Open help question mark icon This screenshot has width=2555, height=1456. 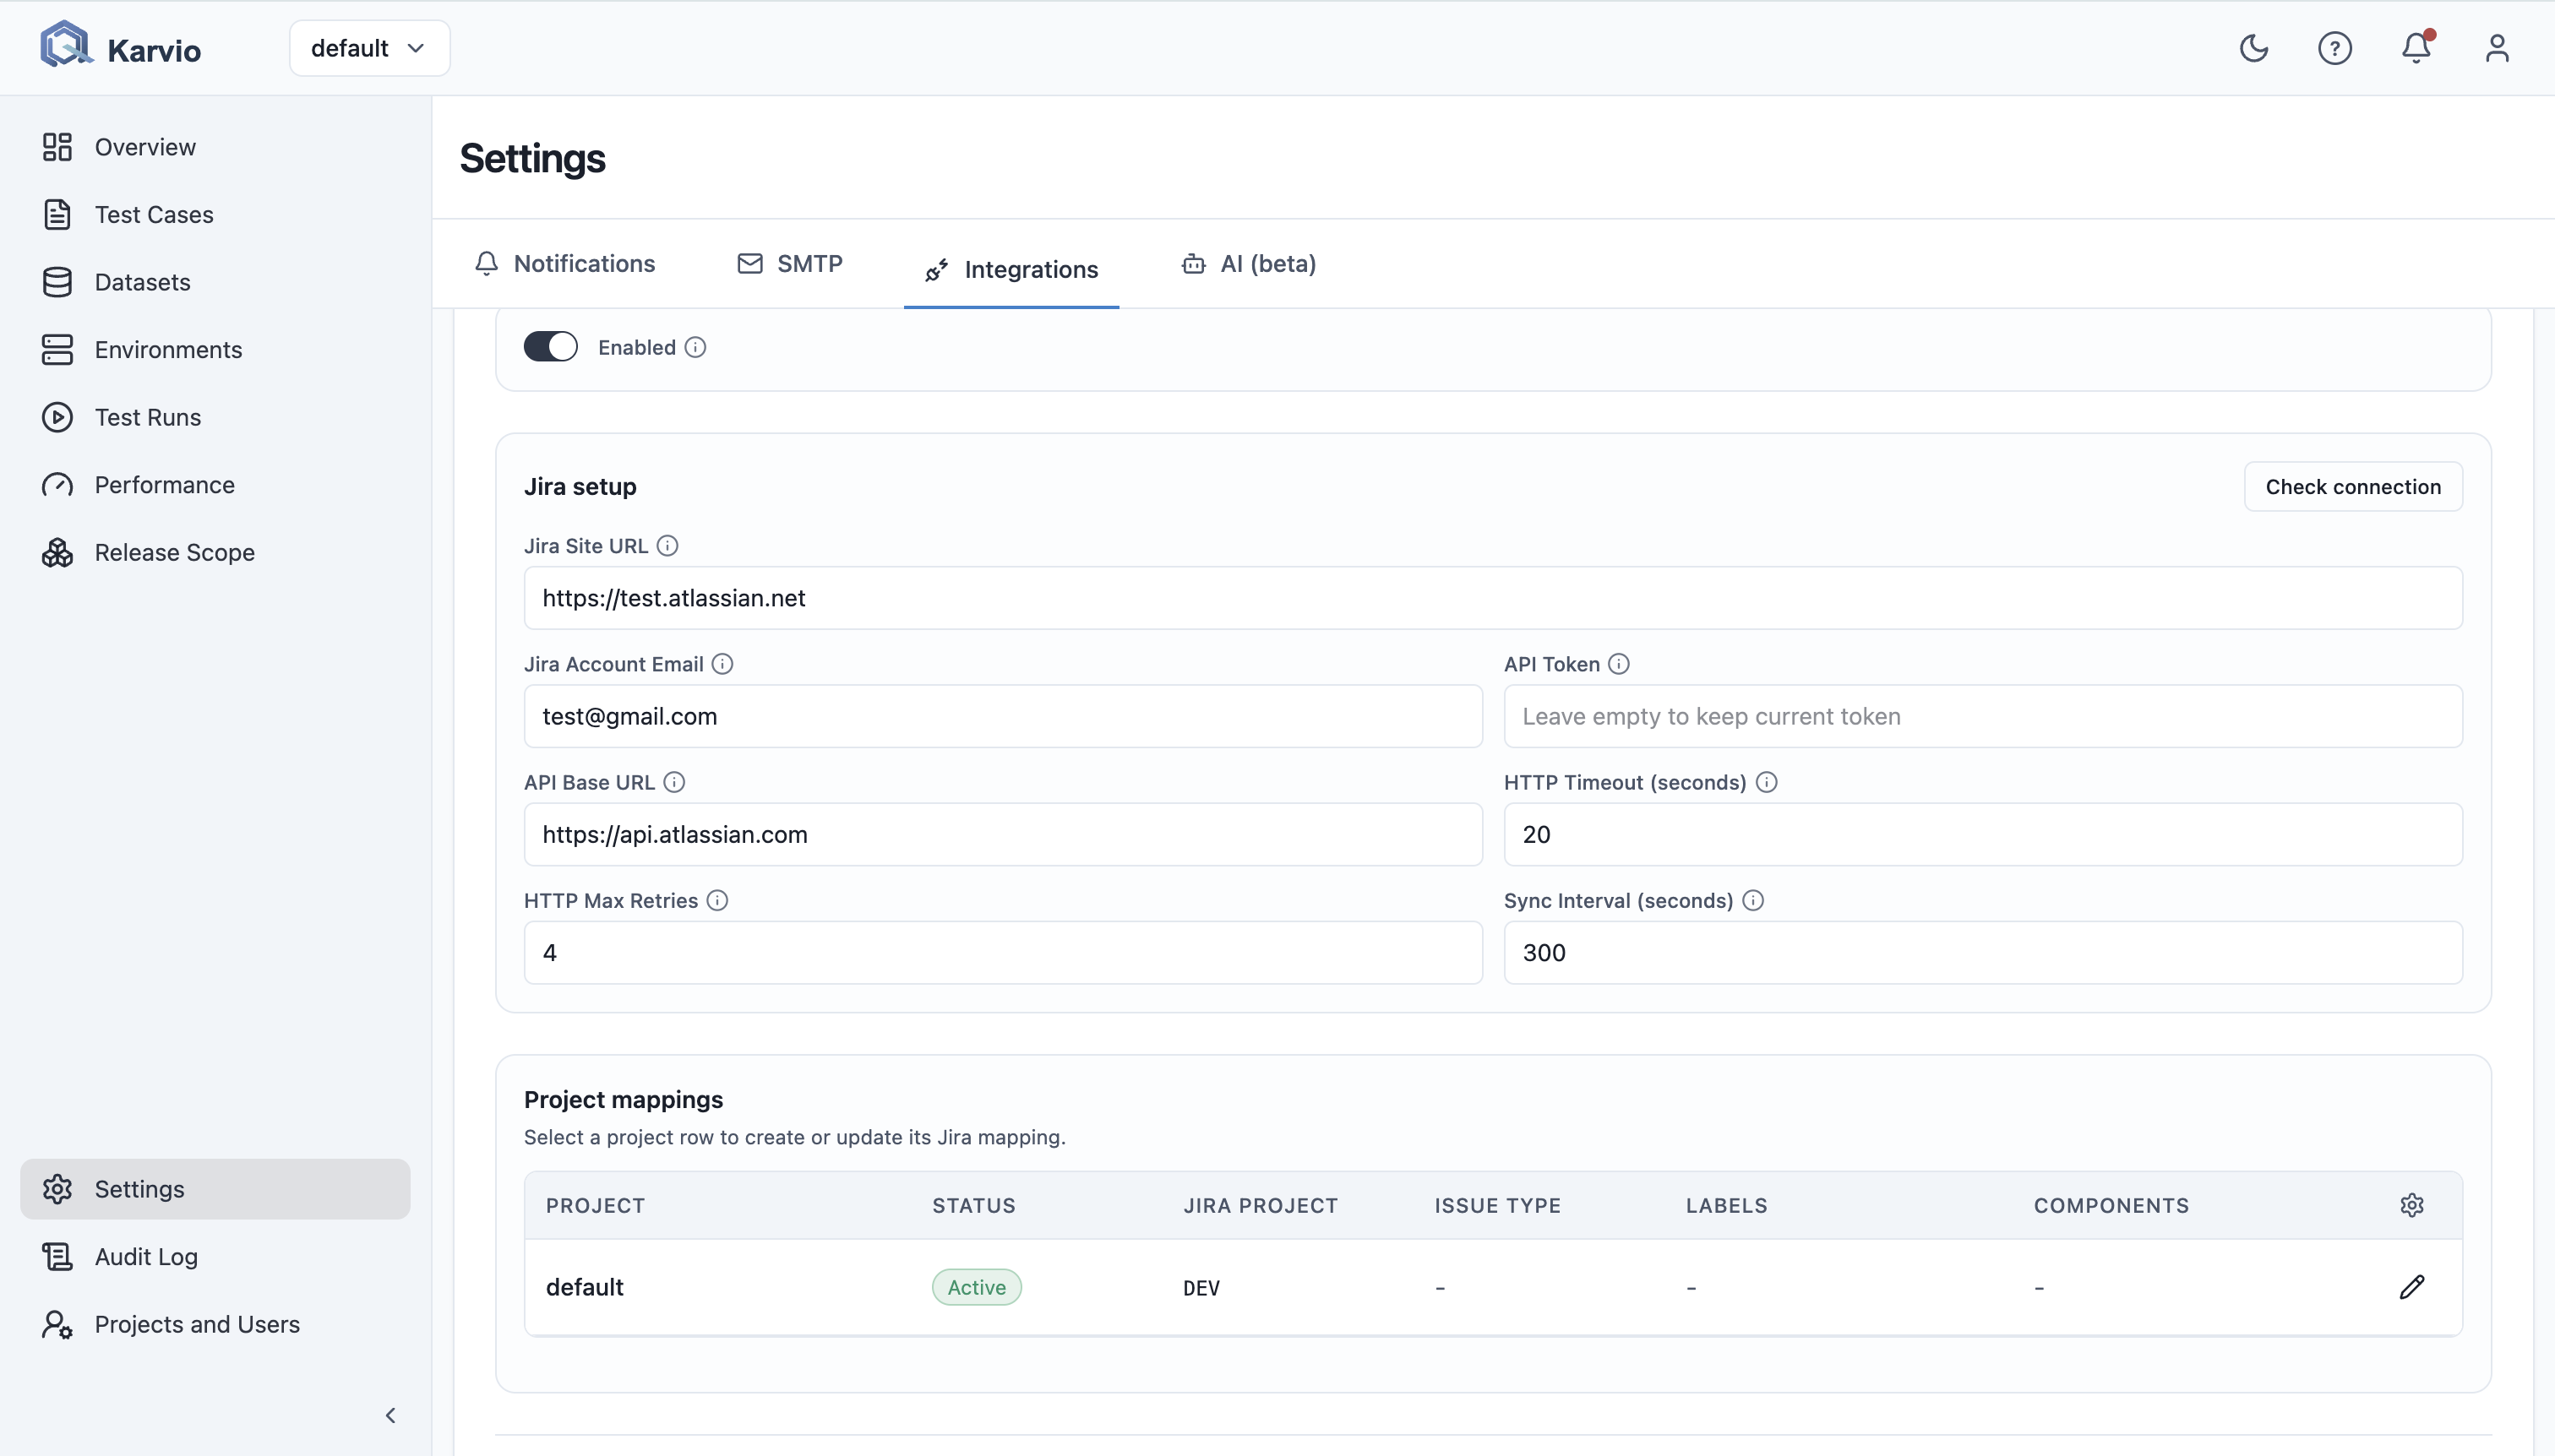click(x=2335, y=48)
